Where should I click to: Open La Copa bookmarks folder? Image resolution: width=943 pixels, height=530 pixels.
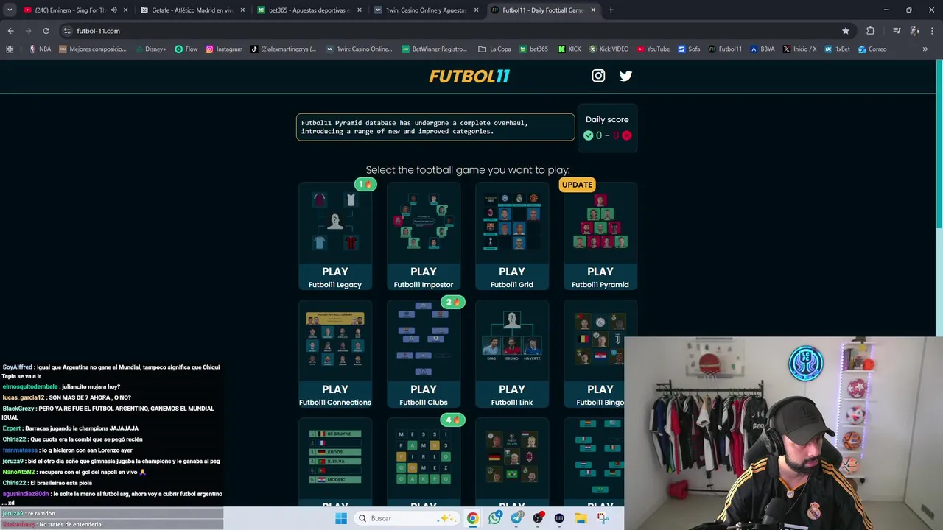(494, 49)
